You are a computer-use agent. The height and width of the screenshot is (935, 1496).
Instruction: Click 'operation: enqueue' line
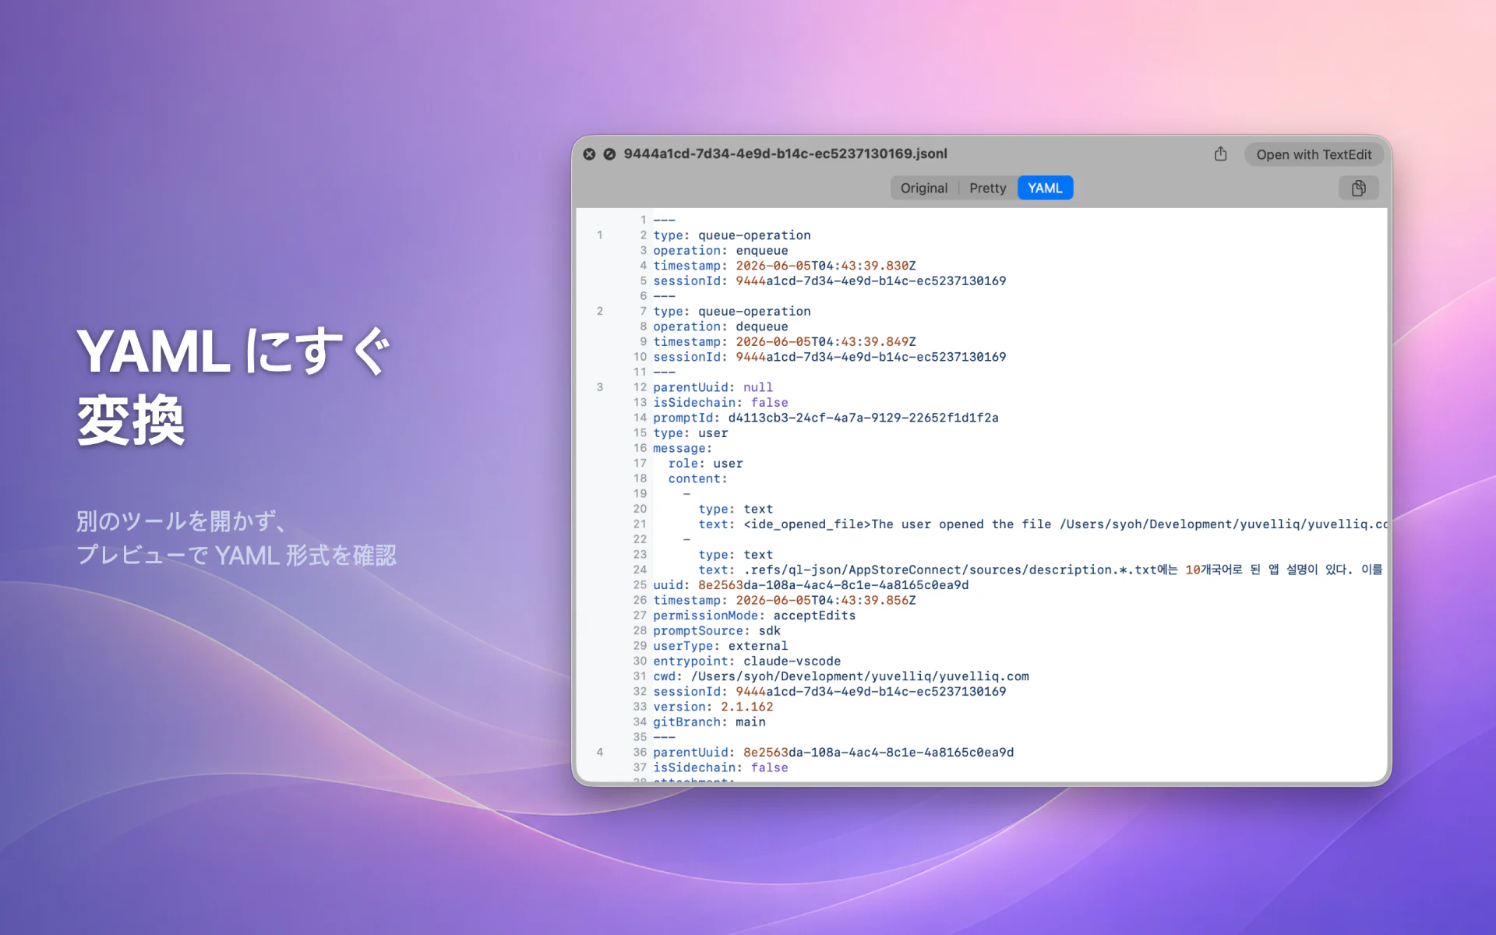click(720, 250)
